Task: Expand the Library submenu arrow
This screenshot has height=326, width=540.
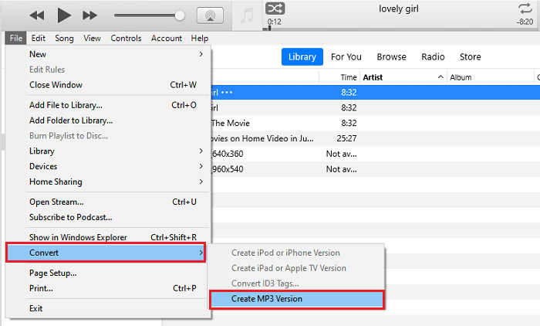Action: click(x=201, y=151)
